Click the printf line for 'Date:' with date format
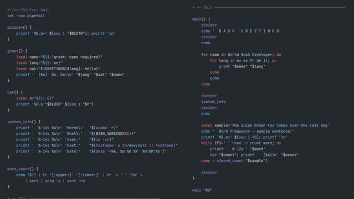Image resolution: width=354 pixels, height=199 pixels. tap(91, 151)
